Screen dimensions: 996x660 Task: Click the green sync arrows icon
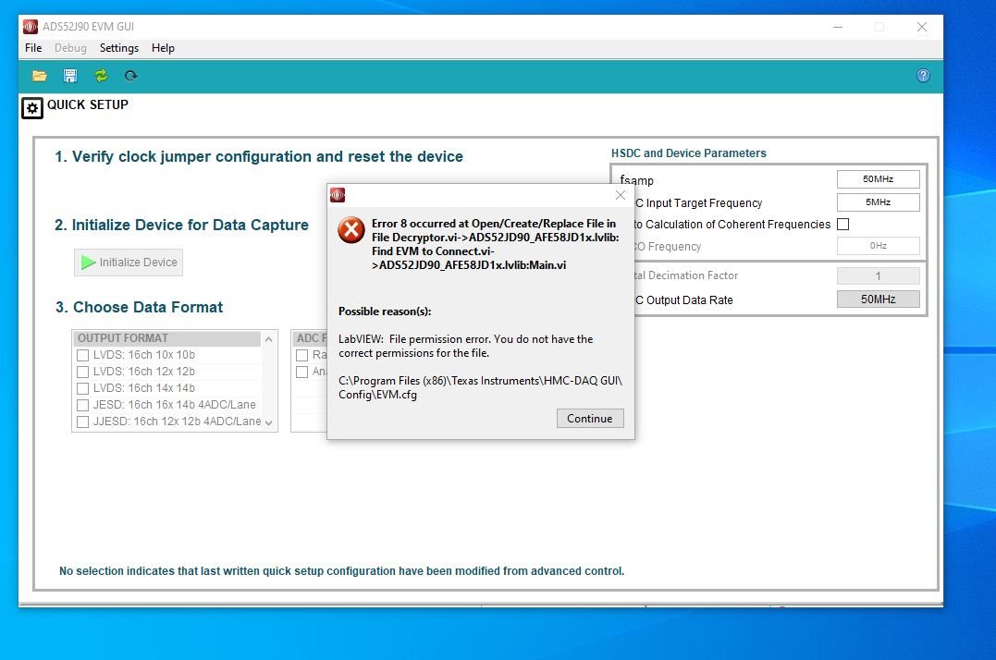tap(101, 76)
